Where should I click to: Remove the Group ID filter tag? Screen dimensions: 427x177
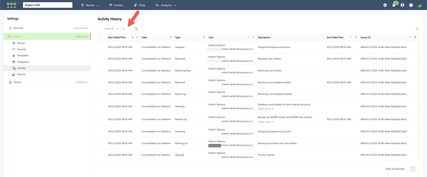[124, 29]
